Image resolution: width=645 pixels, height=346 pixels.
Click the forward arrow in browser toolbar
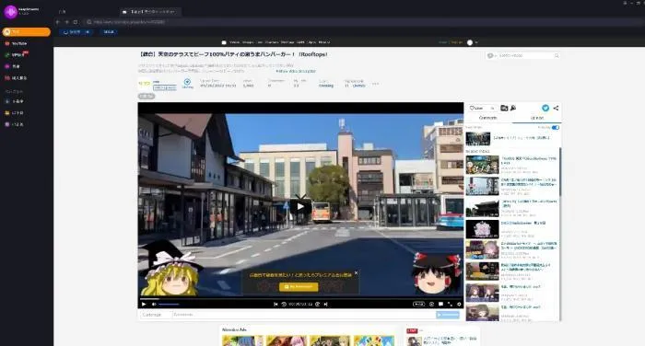click(66, 22)
